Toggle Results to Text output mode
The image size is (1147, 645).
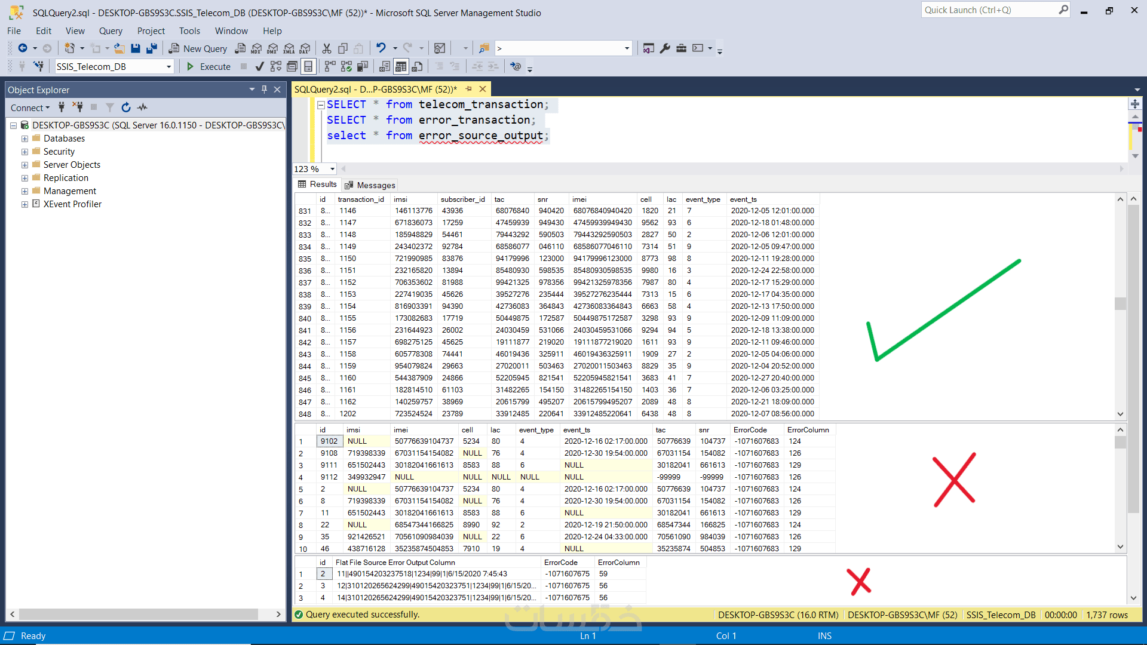click(385, 66)
